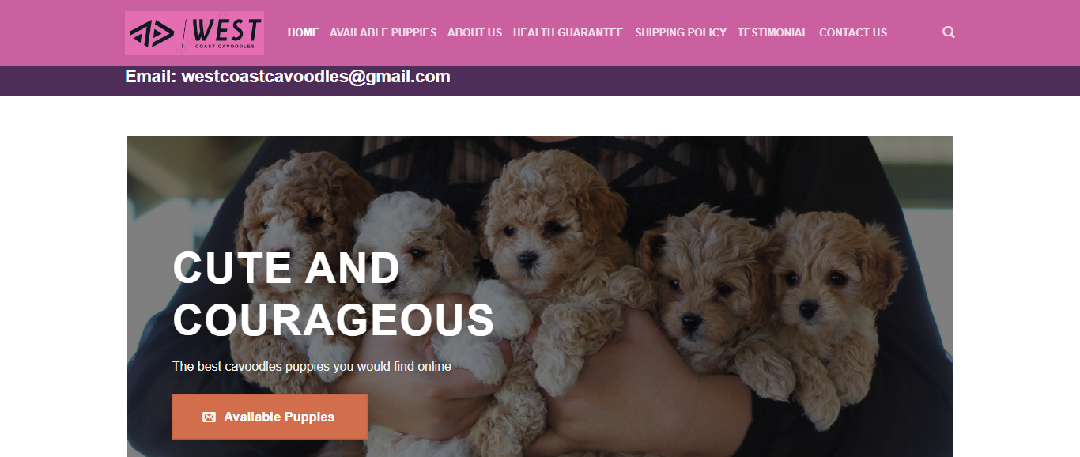Click the envelope icon on the orange button
Image resolution: width=1080 pixels, height=457 pixels.
tap(209, 417)
